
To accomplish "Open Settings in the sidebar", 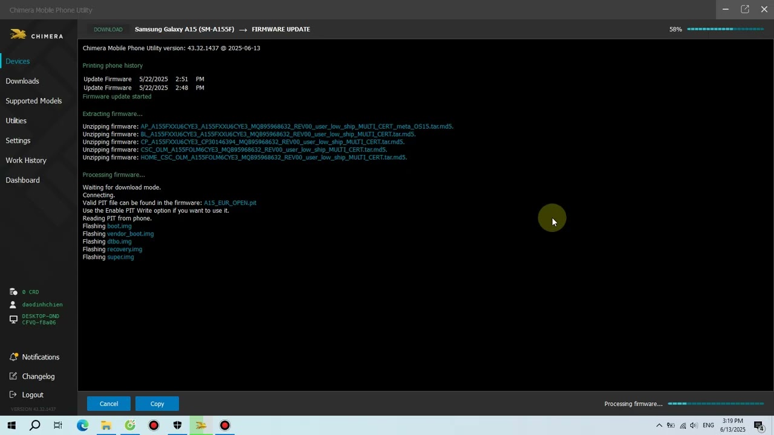I will click(18, 141).
